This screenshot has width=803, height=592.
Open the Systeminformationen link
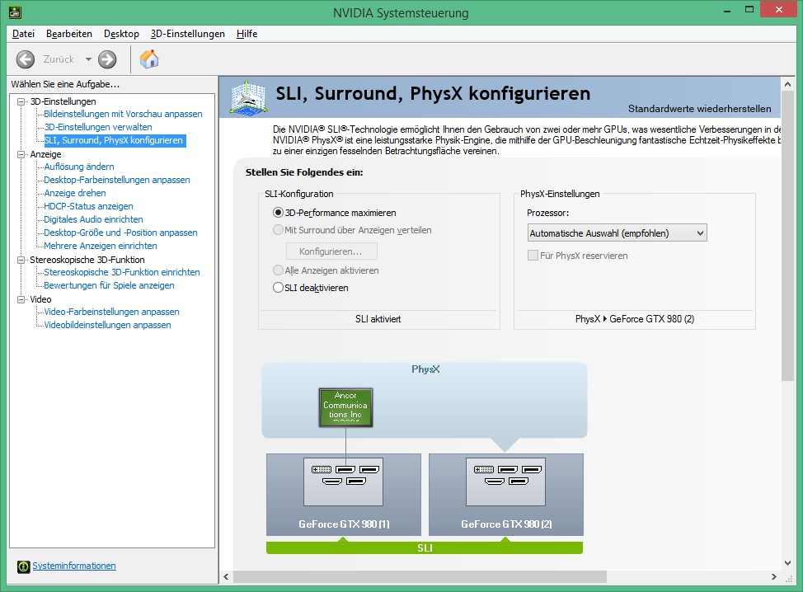(74, 566)
